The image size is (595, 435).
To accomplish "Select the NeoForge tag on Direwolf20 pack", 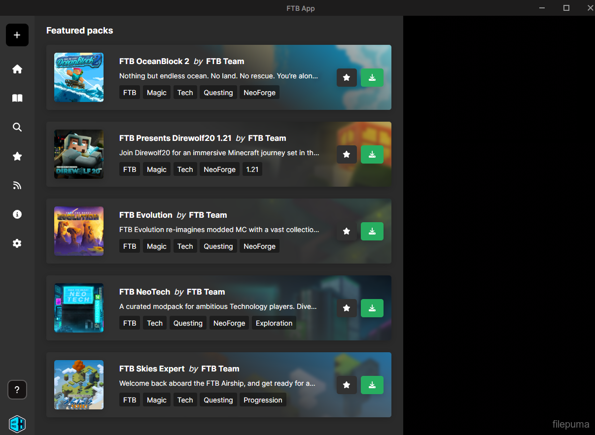I will click(219, 169).
